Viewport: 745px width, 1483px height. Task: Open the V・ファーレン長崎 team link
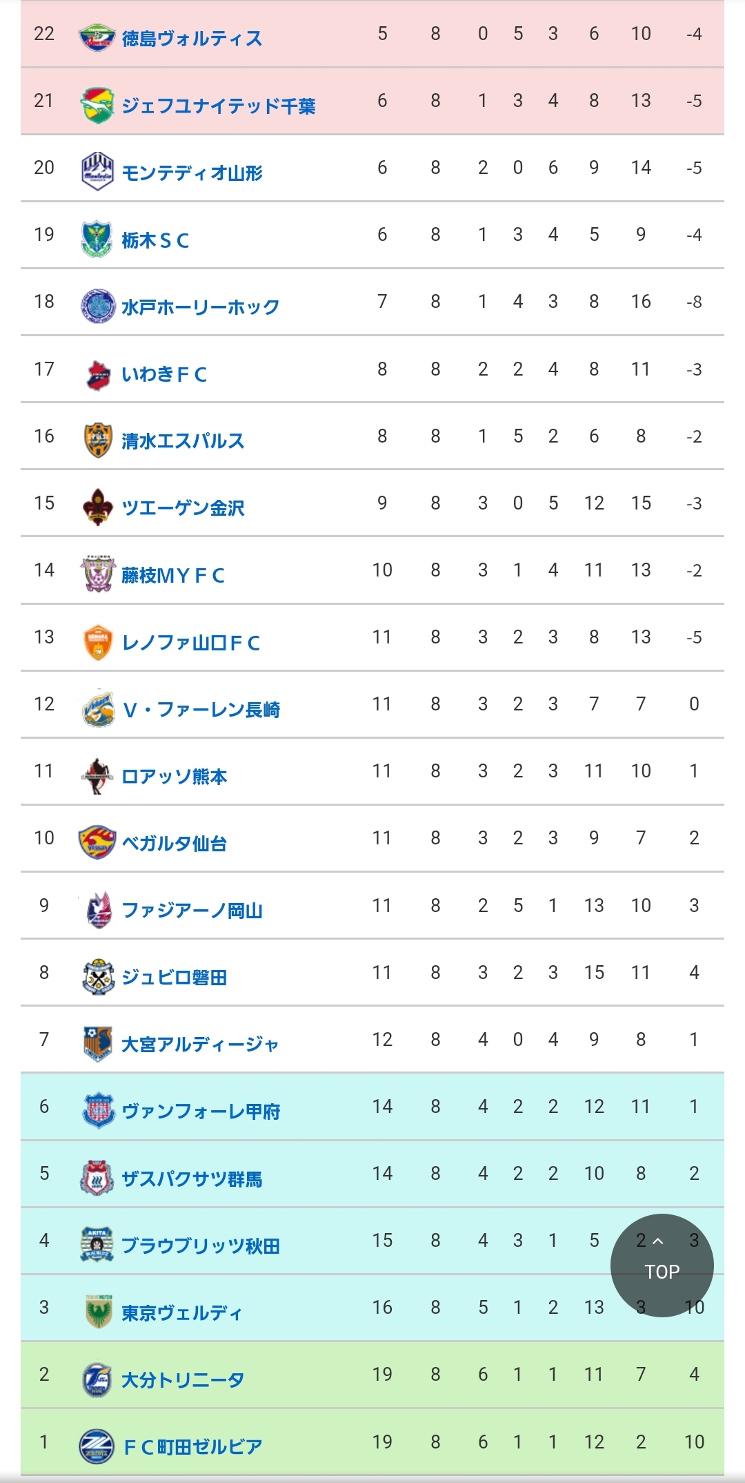click(x=201, y=709)
